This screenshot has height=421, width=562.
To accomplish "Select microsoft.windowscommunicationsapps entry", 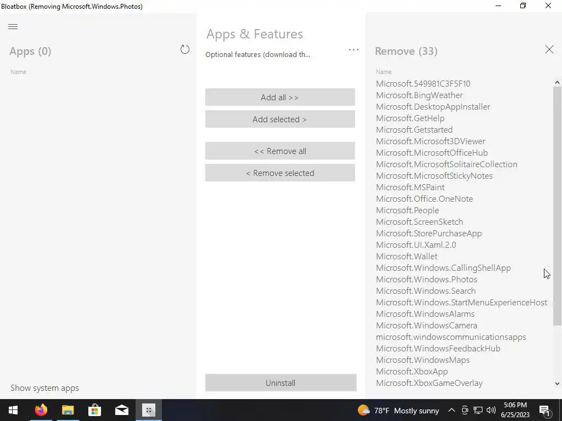I will (451, 337).
